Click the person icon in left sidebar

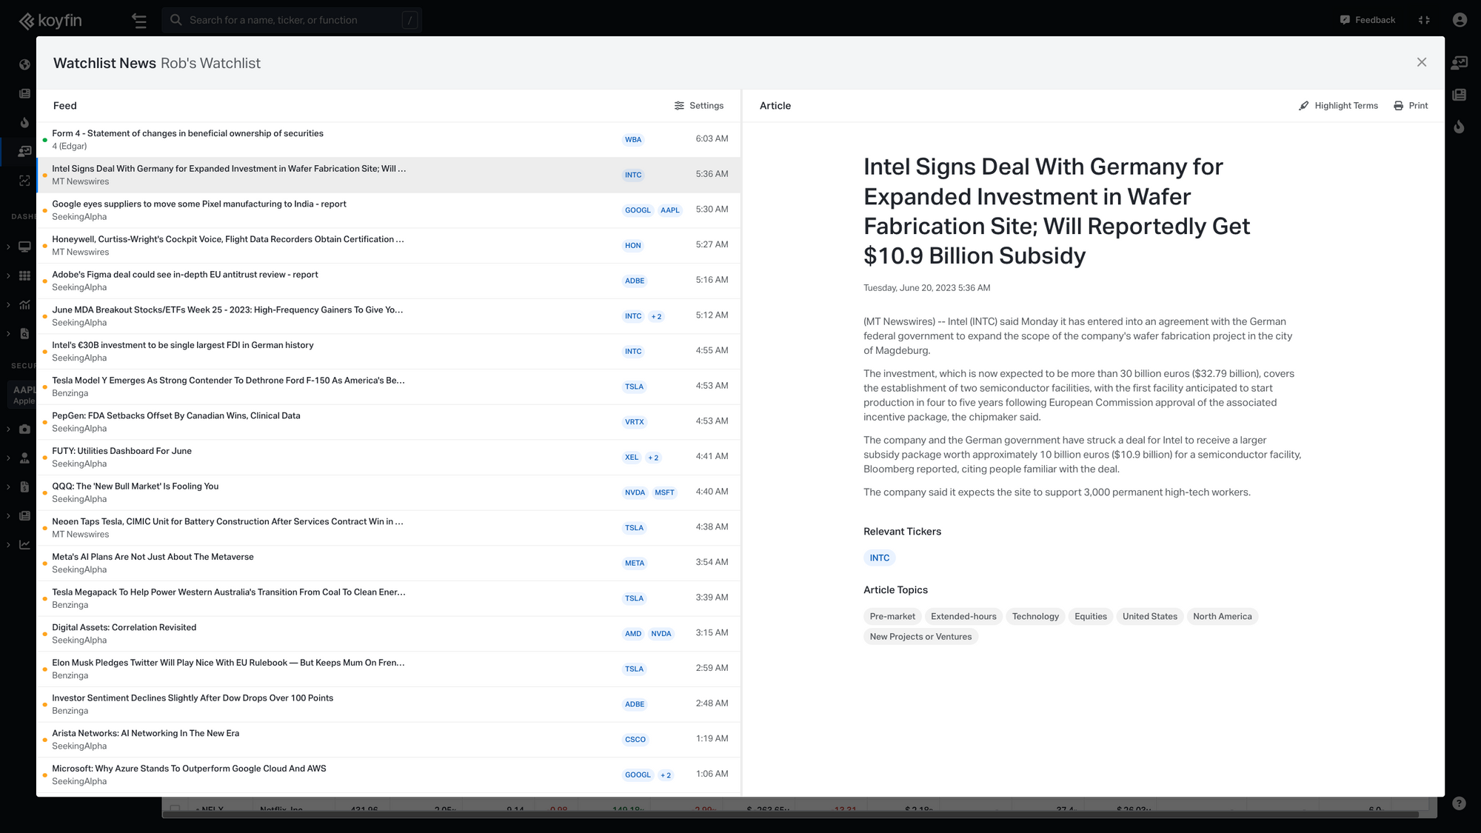click(24, 458)
